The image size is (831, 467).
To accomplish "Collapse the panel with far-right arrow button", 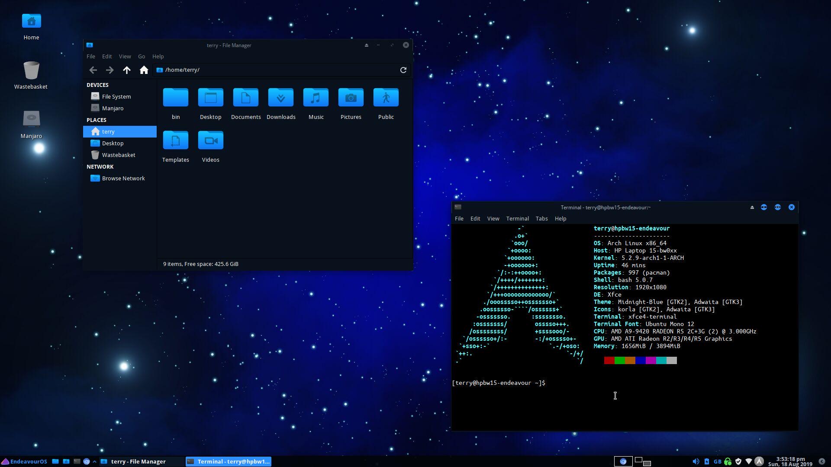I will [x=821, y=461].
